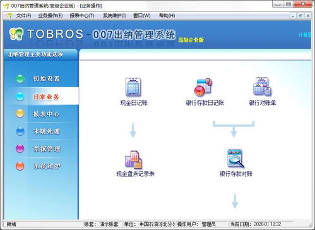Open the 业务操作(E) menu

pyautogui.click(x=51, y=16)
